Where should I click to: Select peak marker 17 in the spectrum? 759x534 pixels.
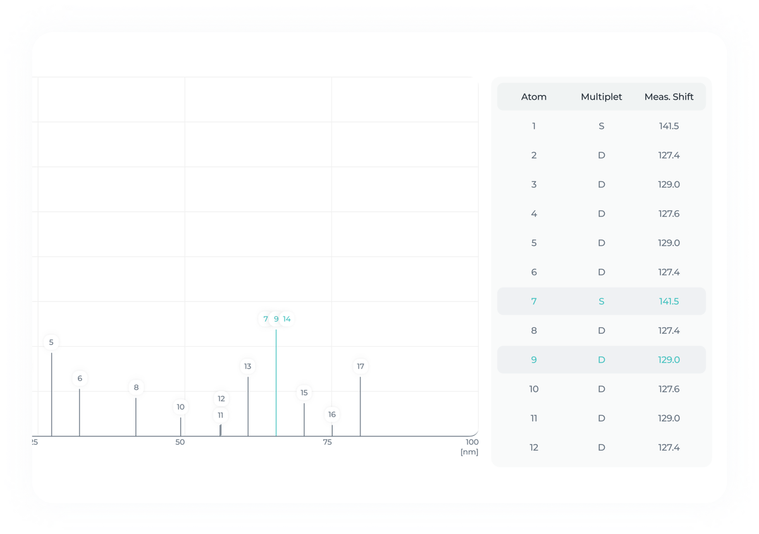point(361,367)
